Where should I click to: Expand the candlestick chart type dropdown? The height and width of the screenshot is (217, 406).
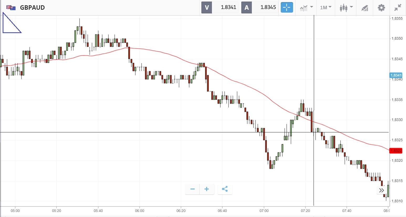[x=346, y=8]
